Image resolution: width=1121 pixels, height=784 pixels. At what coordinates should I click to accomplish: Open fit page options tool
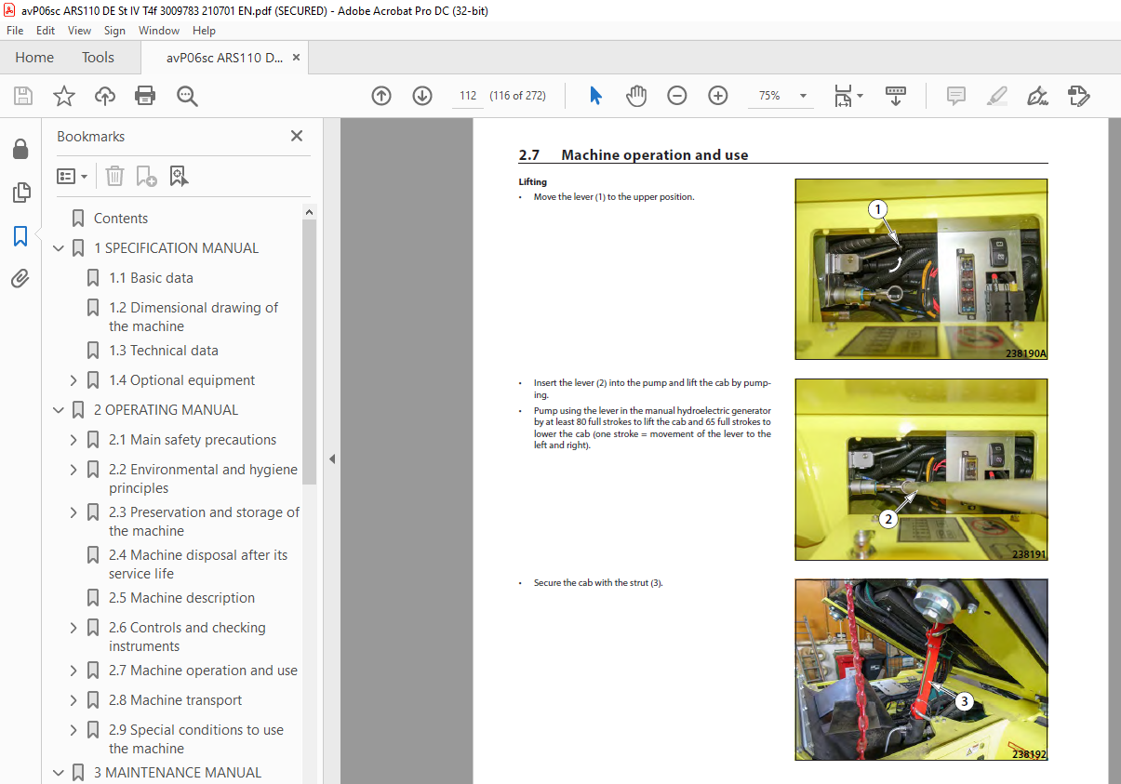pyautogui.click(x=848, y=96)
